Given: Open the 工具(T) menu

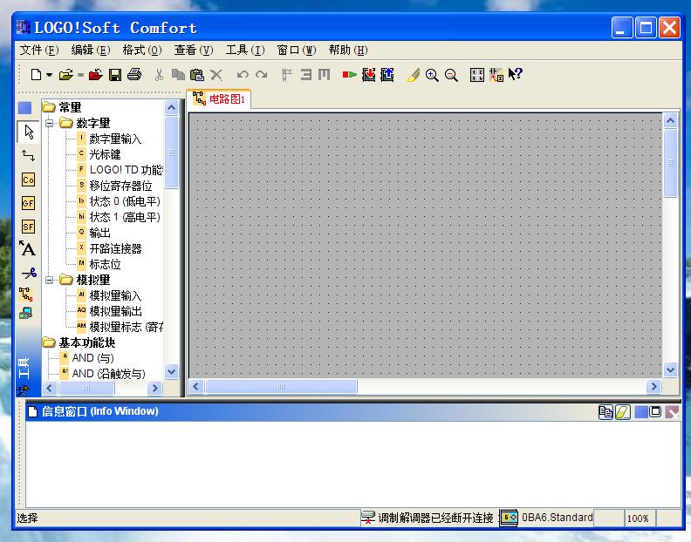Looking at the screenshot, I should tap(244, 50).
